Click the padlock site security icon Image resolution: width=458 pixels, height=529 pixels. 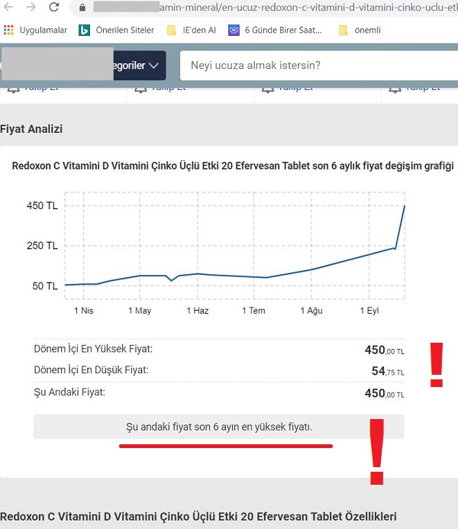click(x=82, y=8)
